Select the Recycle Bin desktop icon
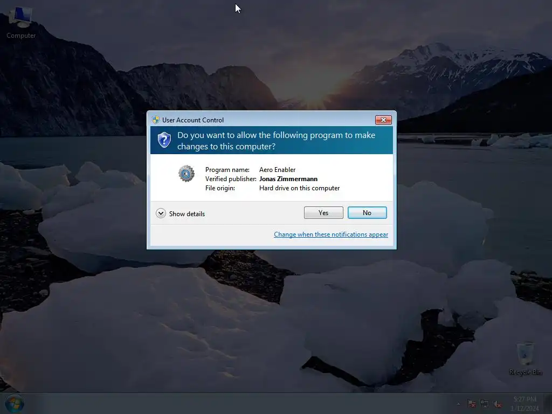 pos(525,358)
